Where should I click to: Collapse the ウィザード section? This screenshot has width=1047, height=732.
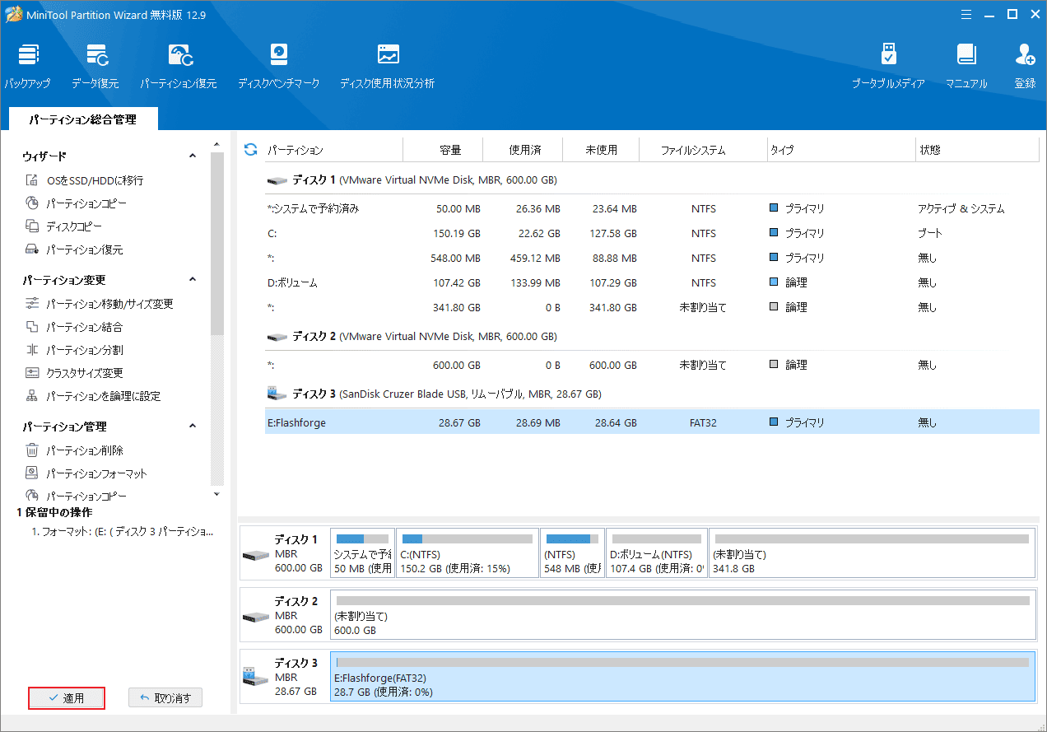point(193,156)
